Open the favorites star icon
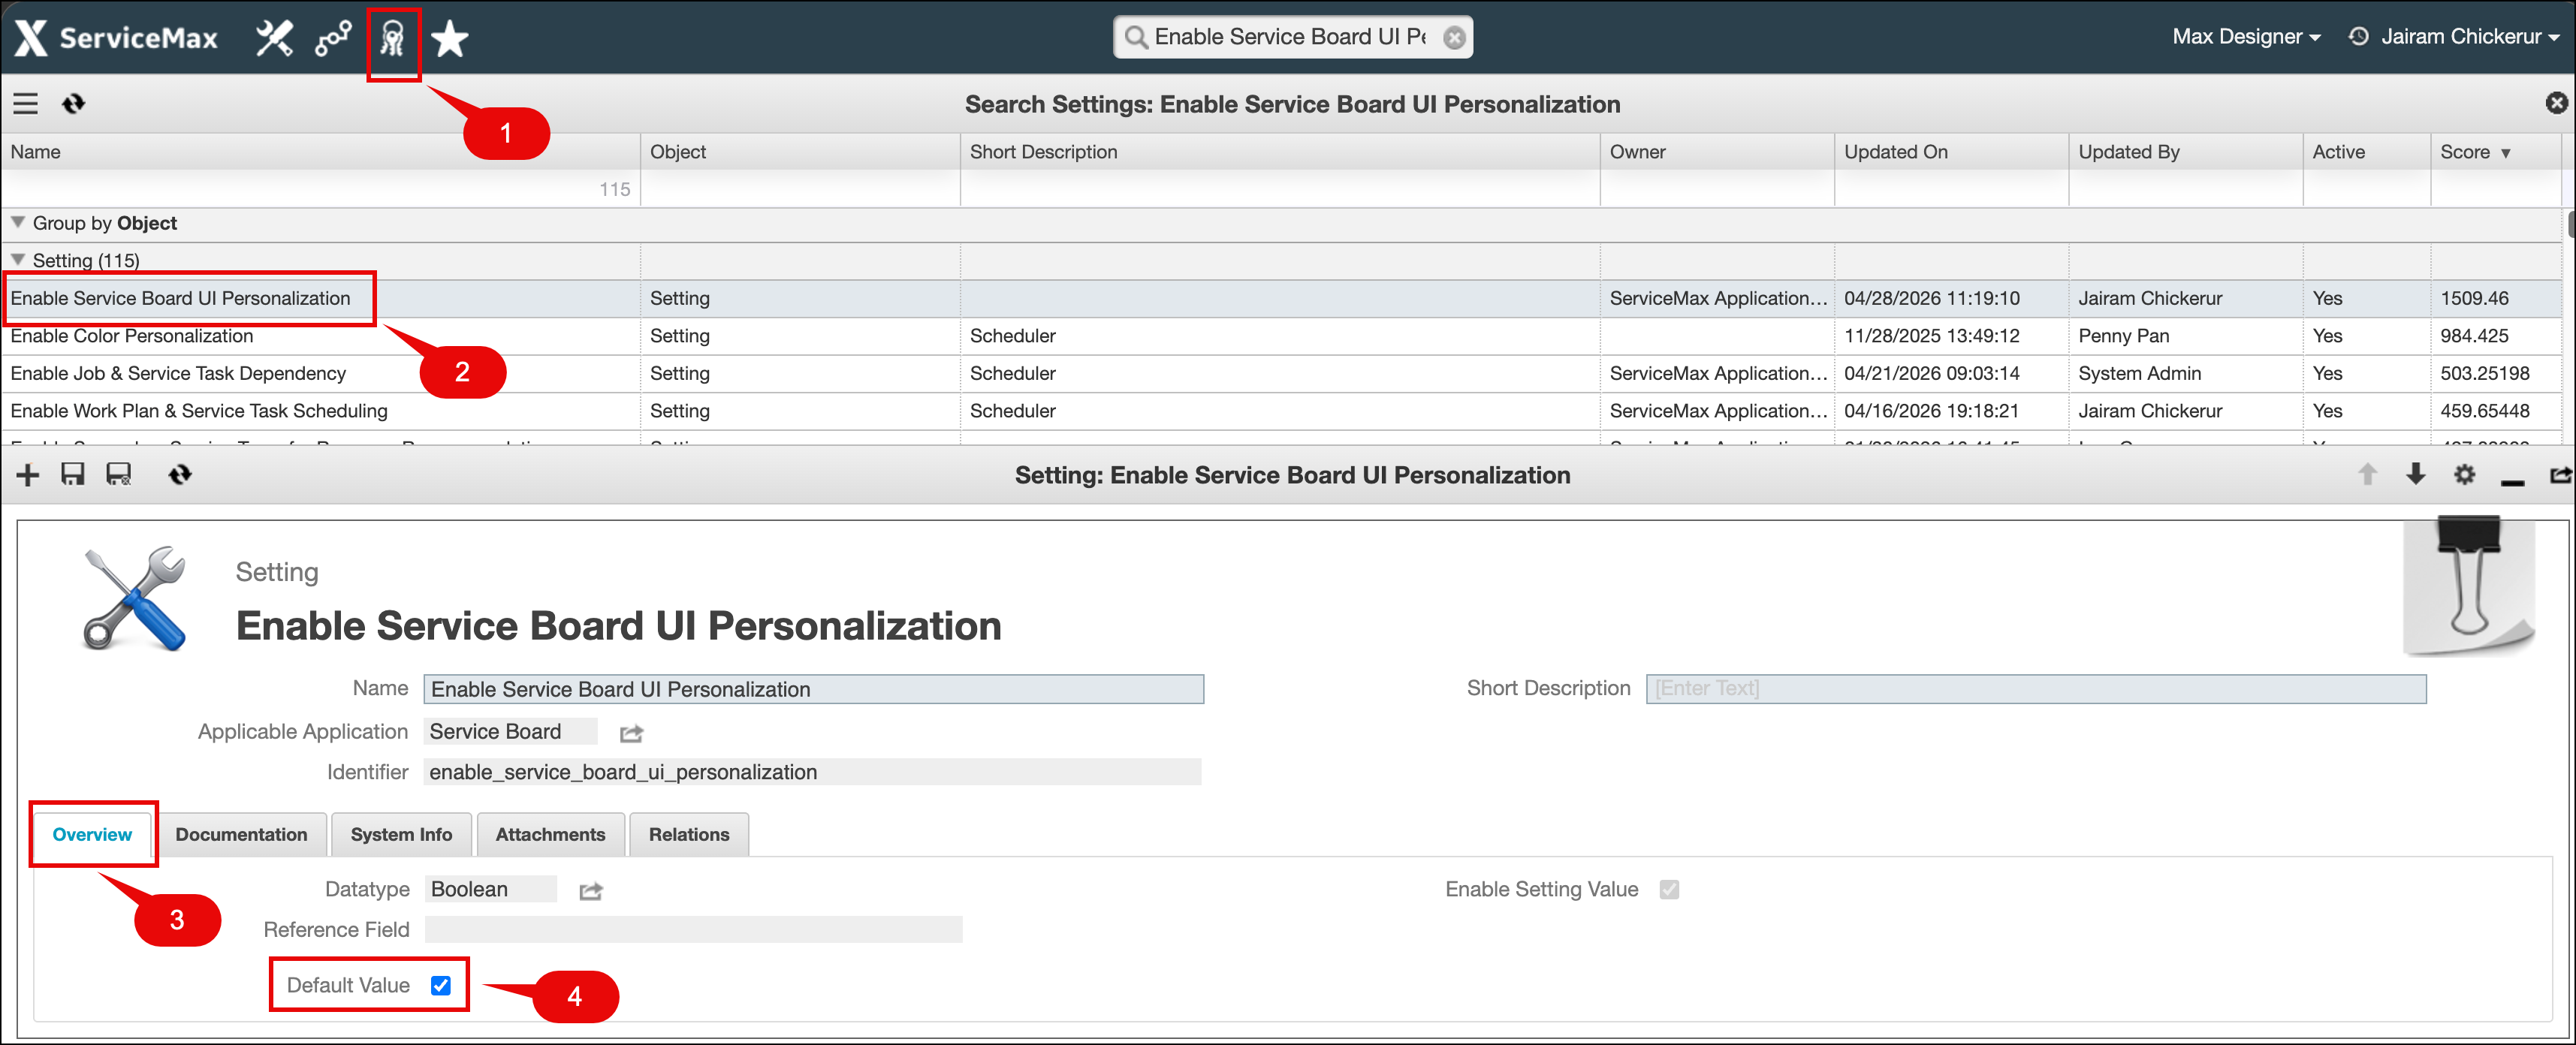Viewport: 2576px width, 1045px height. [450, 38]
